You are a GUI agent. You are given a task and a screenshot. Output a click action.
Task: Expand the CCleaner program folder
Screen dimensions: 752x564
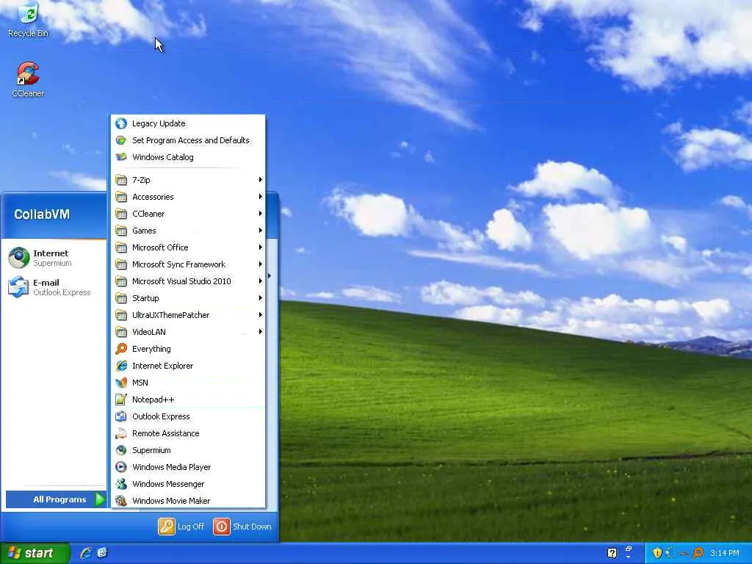(188, 214)
